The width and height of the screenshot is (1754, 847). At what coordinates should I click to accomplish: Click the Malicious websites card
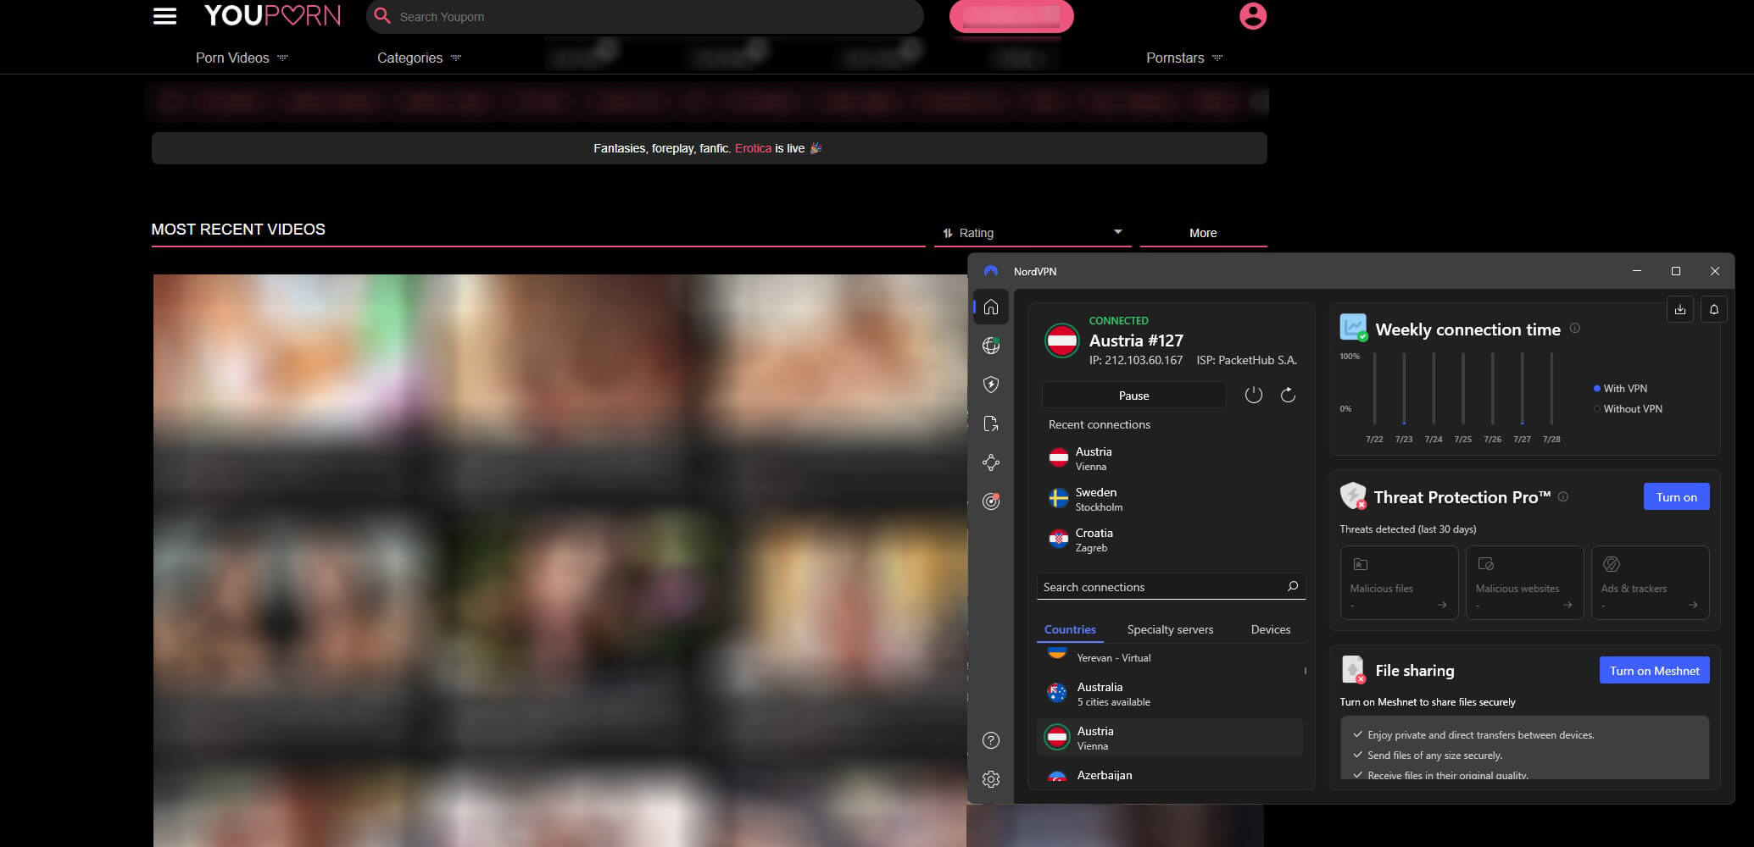pos(1524,583)
